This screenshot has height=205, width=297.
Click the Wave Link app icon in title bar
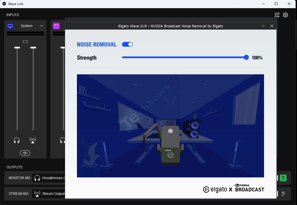pos(4,4)
